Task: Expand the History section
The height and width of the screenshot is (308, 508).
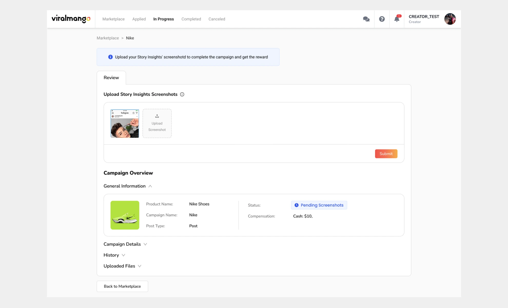Action: [123, 255]
